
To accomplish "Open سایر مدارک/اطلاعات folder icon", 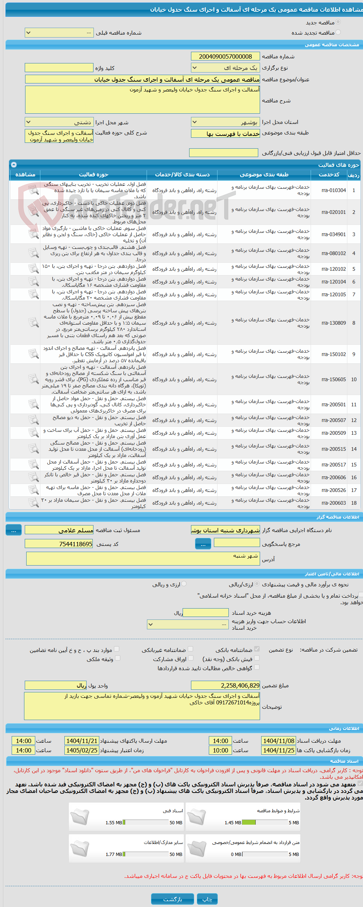I will [80, 849].
